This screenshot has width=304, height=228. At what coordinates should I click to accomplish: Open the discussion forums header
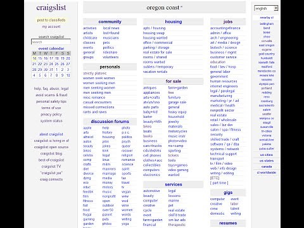point(110,122)
